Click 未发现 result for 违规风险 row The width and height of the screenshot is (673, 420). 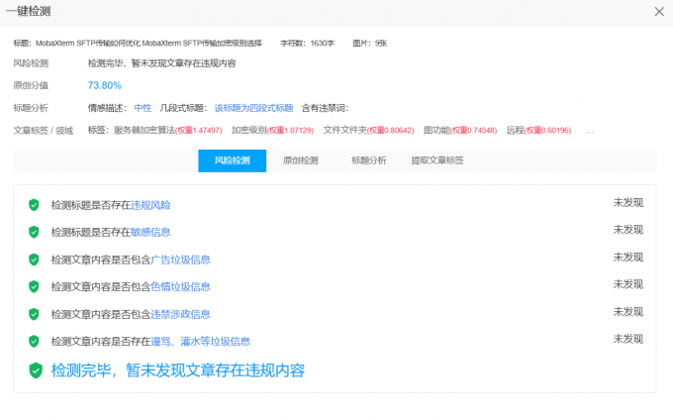point(627,203)
